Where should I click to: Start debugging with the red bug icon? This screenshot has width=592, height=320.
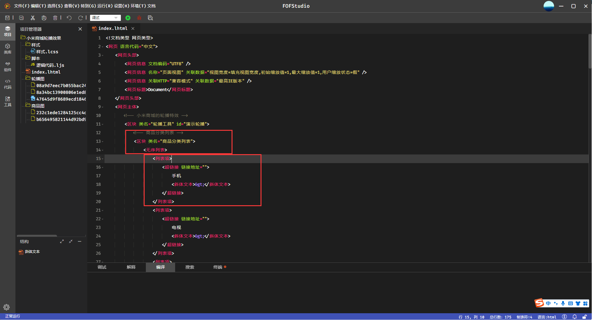coord(139,18)
